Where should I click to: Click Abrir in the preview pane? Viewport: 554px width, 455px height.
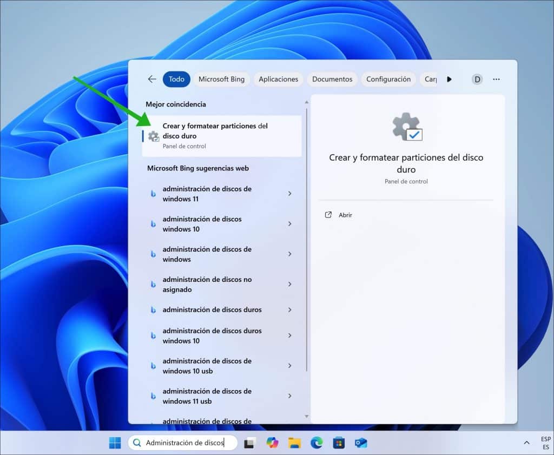(x=345, y=215)
